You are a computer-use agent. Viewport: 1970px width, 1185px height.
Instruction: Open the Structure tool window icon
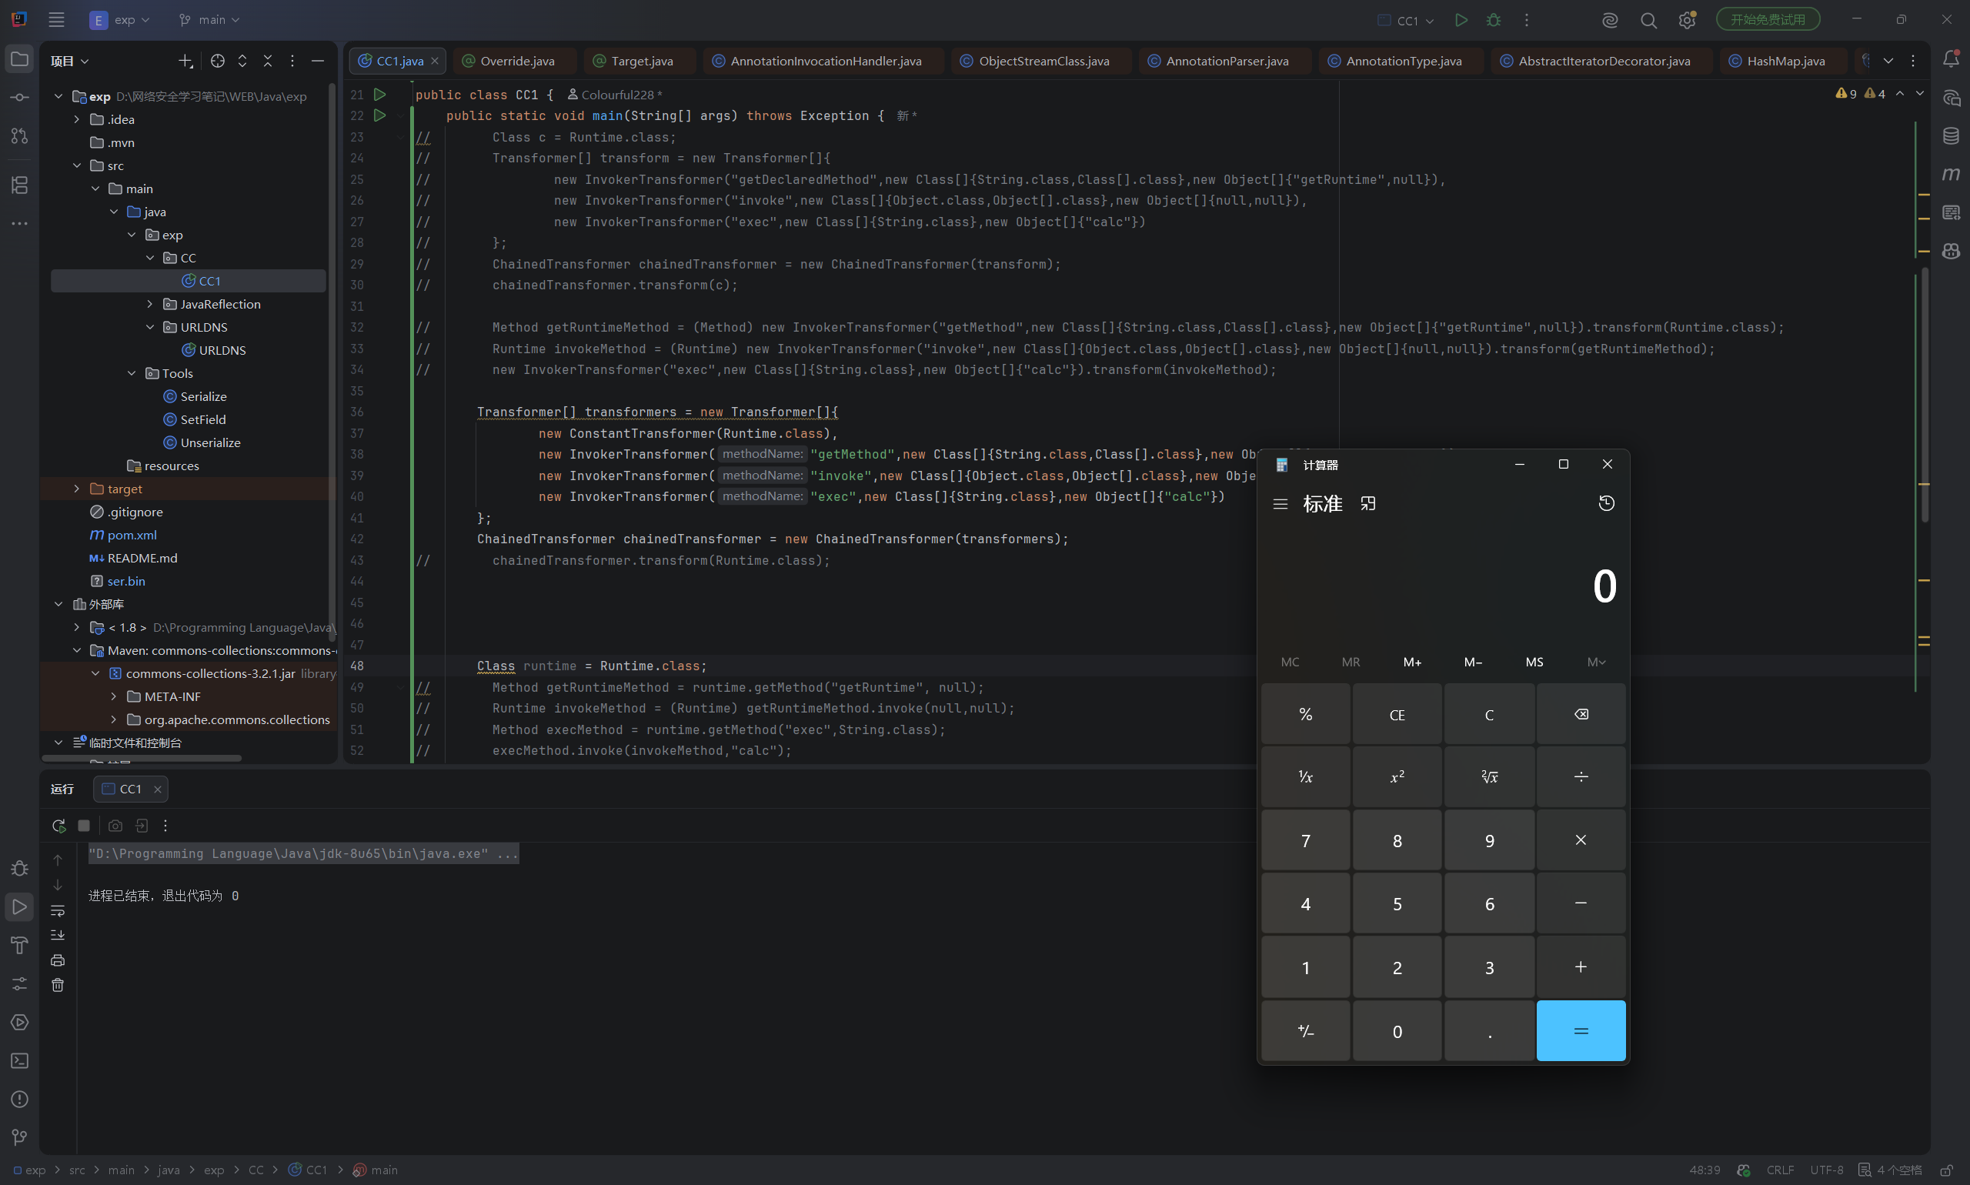point(20,185)
